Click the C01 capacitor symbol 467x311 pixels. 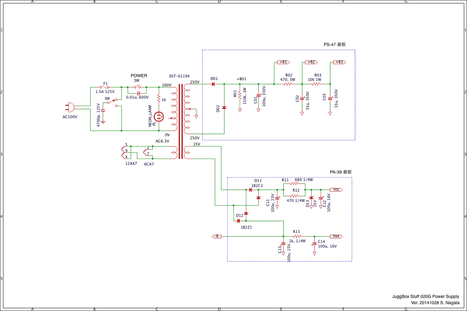[x=259, y=95]
